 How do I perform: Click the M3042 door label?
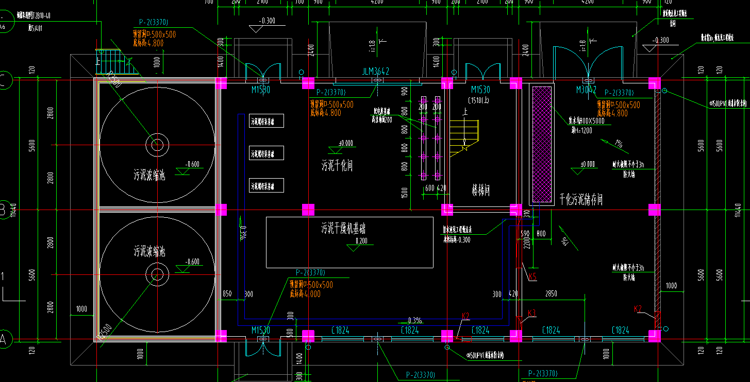pyautogui.click(x=586, y=90)
